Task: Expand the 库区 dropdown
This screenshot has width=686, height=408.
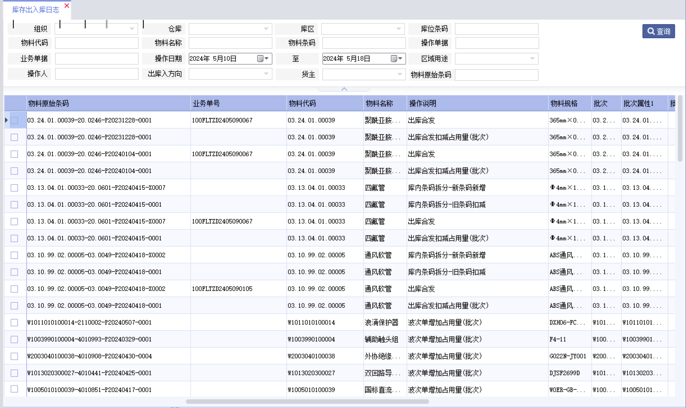Action: click(x=398, y=29)
